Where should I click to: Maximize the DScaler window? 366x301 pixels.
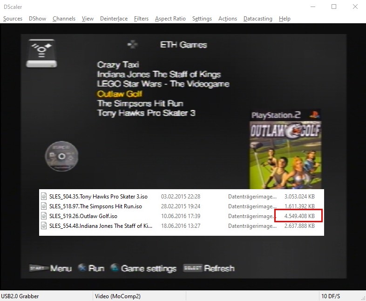(334, 7)
